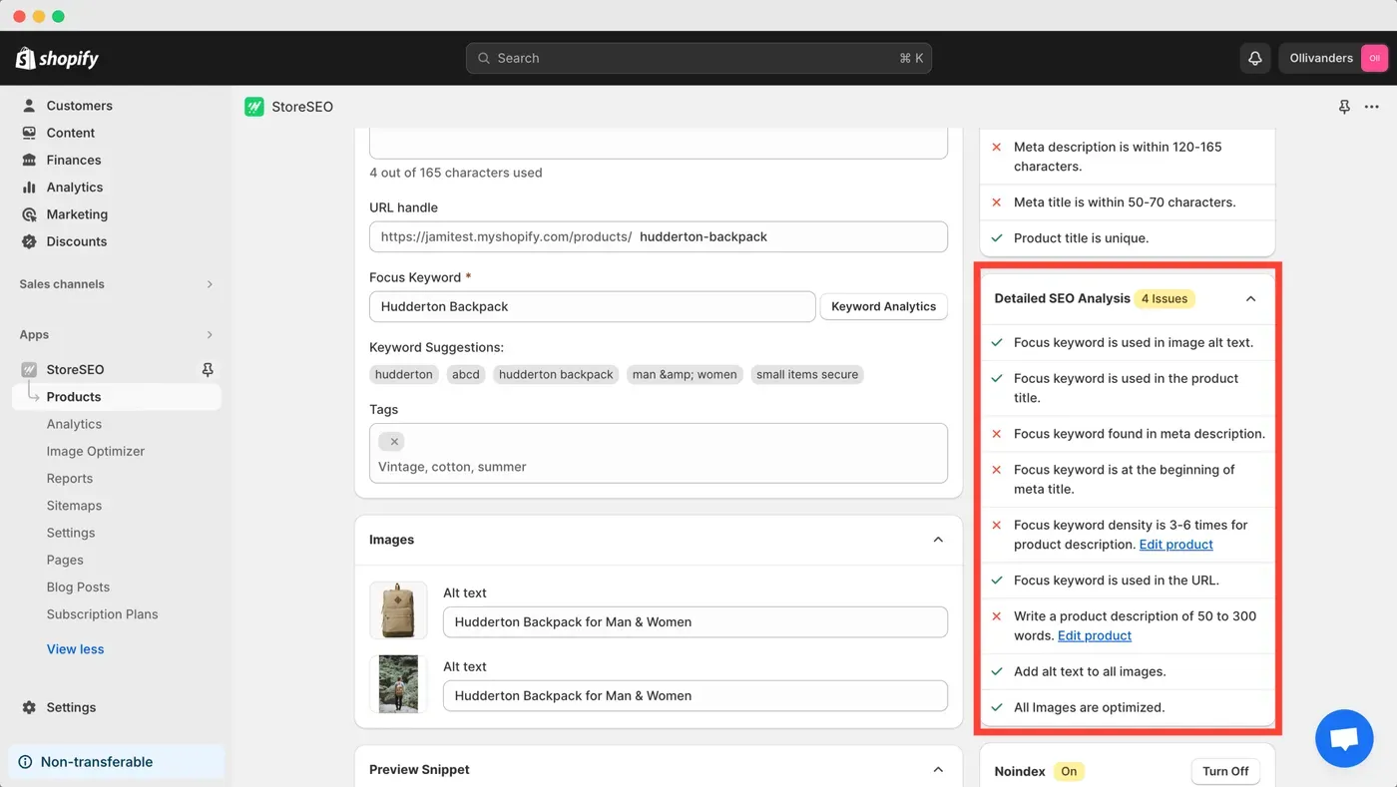Click the Customers sidebar icon

pos(29,106)
